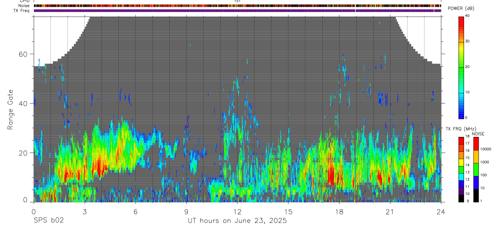Click the 40 label on power scale
This screenshot has height=229, width=496.
pyautogui.click(x=468, y=16)
